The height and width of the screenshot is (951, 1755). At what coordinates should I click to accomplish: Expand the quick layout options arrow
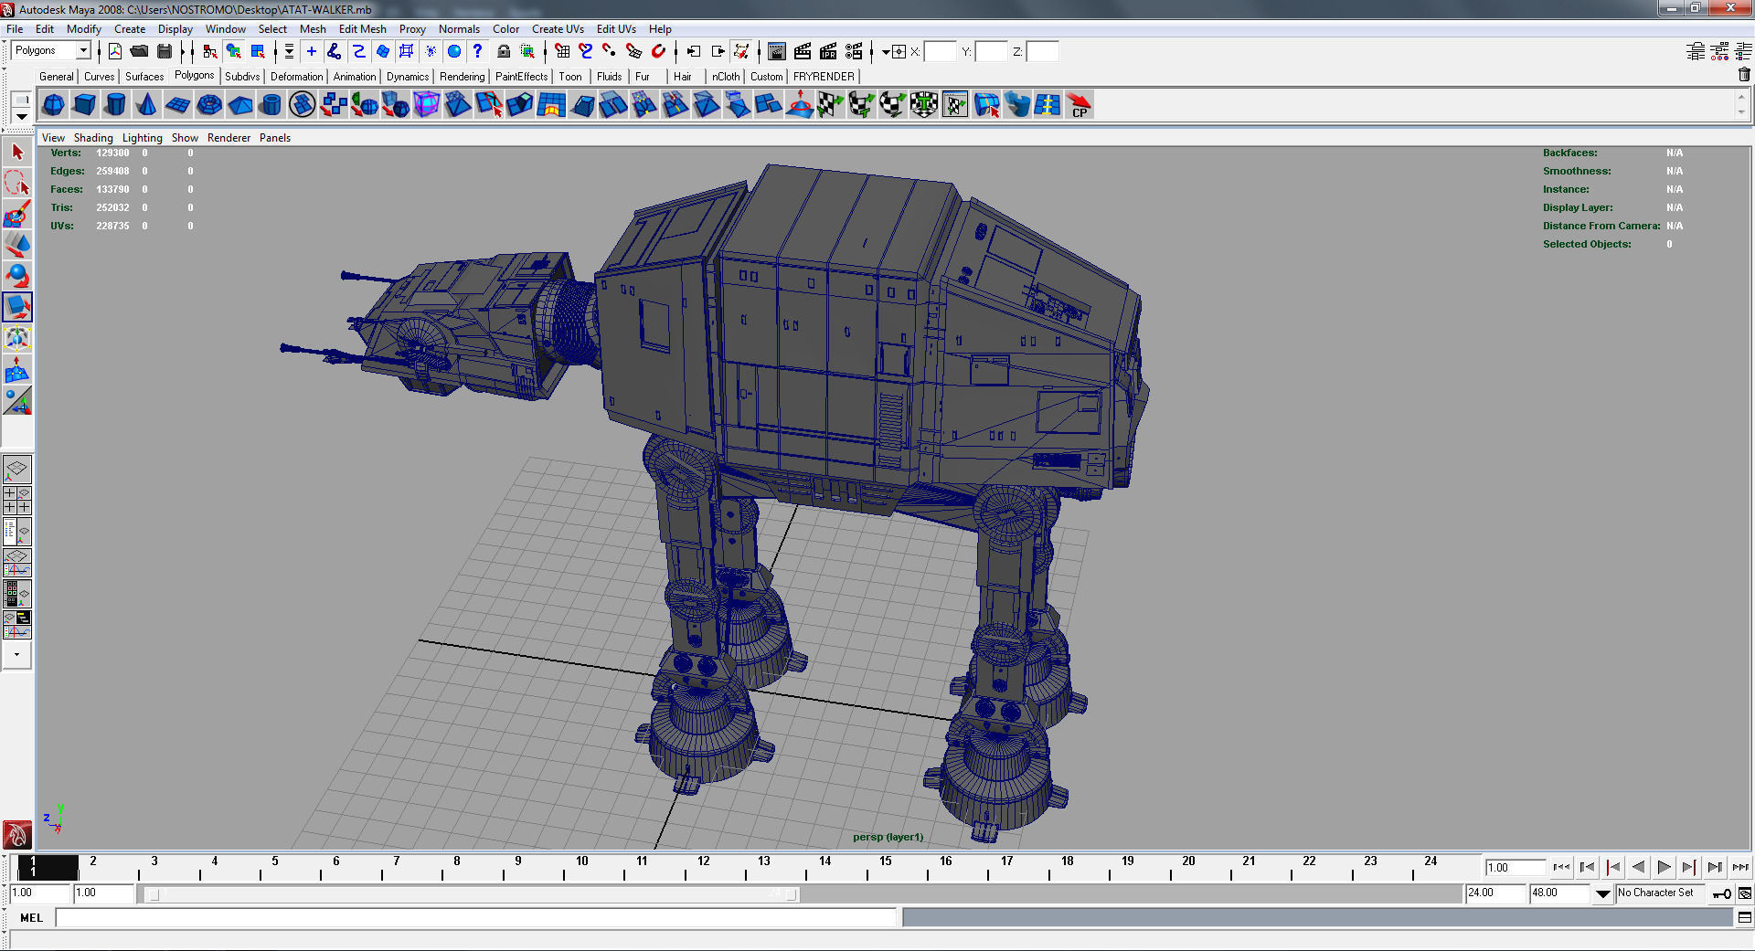(x=17, y=655)
